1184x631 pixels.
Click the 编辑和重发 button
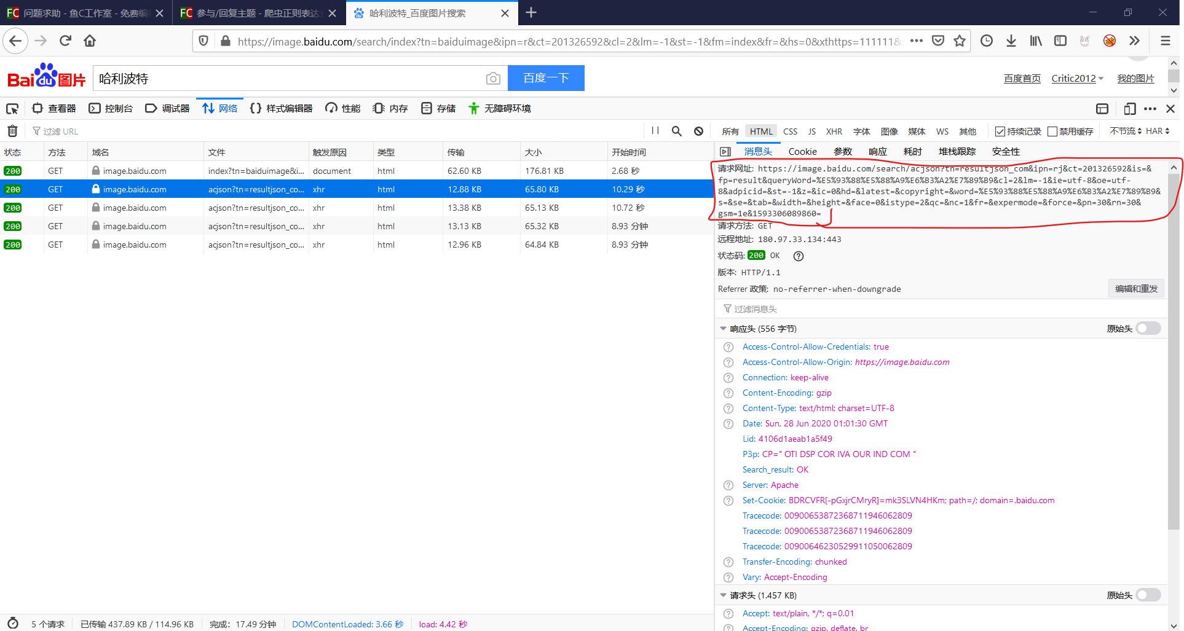pyautogui.click(x=1136, y=289)
